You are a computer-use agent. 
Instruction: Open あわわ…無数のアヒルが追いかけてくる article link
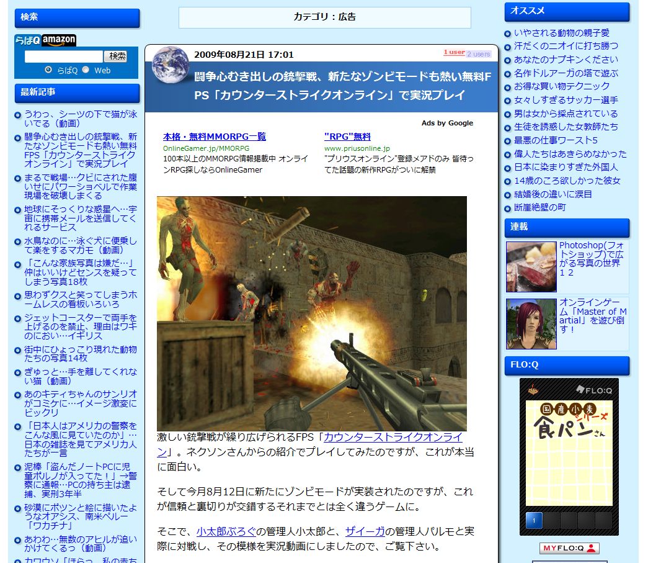(81, 544)
